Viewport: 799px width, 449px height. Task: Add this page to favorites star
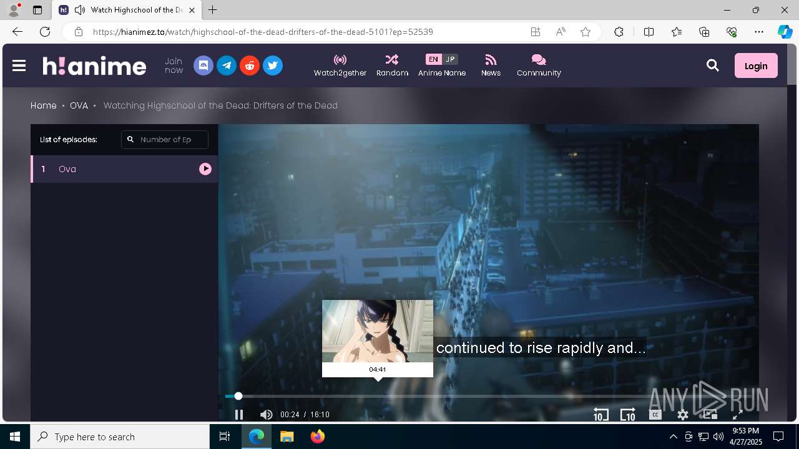pyautogui.click(x=586, y=32)
